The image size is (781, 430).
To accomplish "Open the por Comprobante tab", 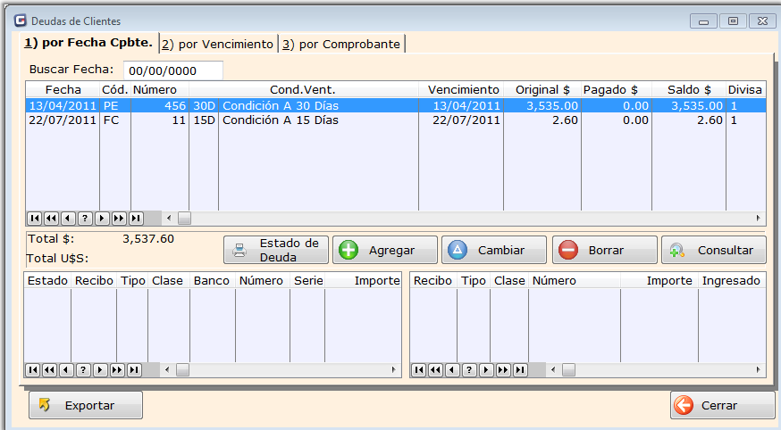I will tap(340, 44).
